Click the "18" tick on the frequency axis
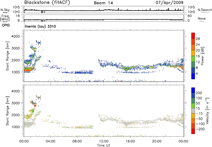 click(18, 16)
